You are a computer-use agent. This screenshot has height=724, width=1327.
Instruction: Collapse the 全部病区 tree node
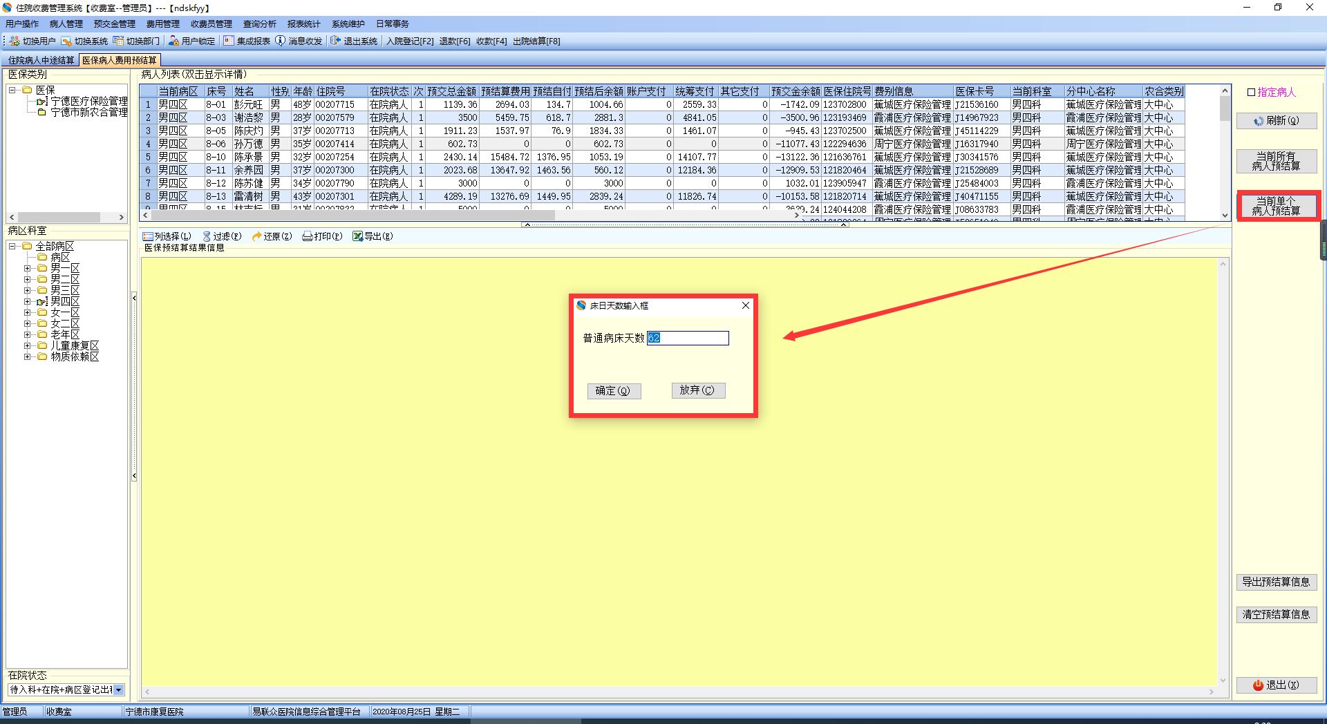tap(12, 246)
